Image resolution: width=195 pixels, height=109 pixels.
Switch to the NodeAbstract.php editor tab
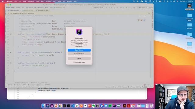(43, 11)
